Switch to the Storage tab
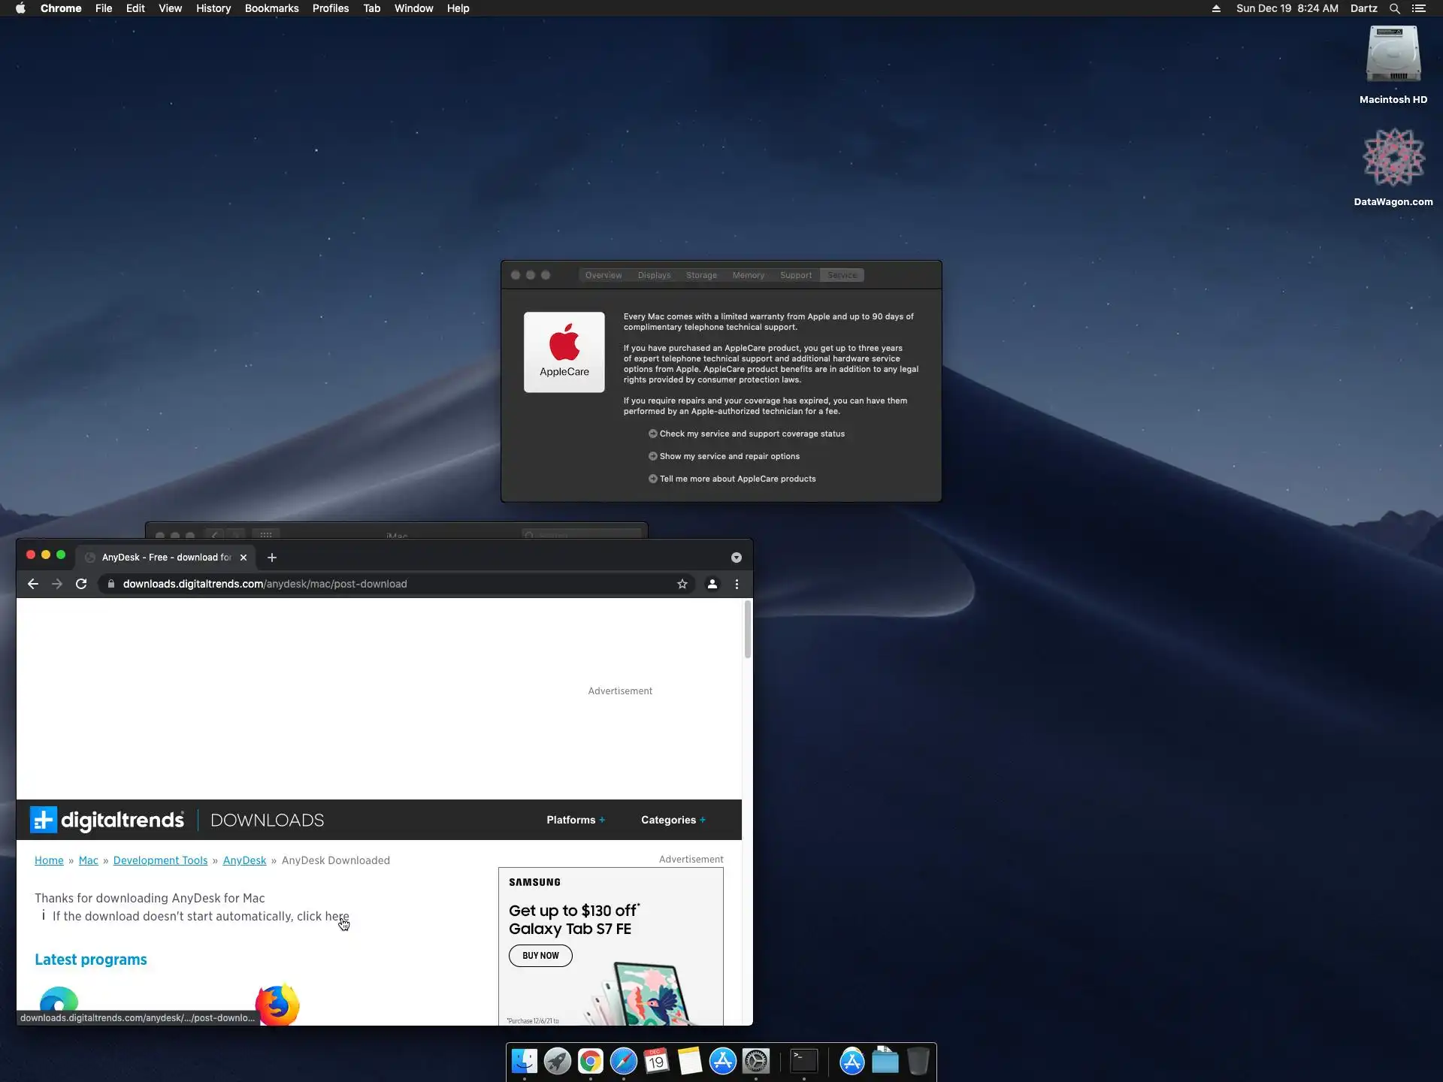This screenshot has height=1082, width=1443. coord(700,275)
